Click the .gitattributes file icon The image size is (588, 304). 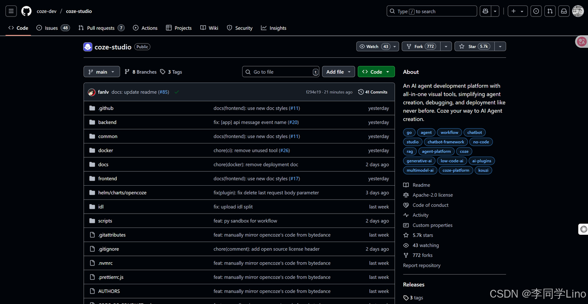click(92, 235)
